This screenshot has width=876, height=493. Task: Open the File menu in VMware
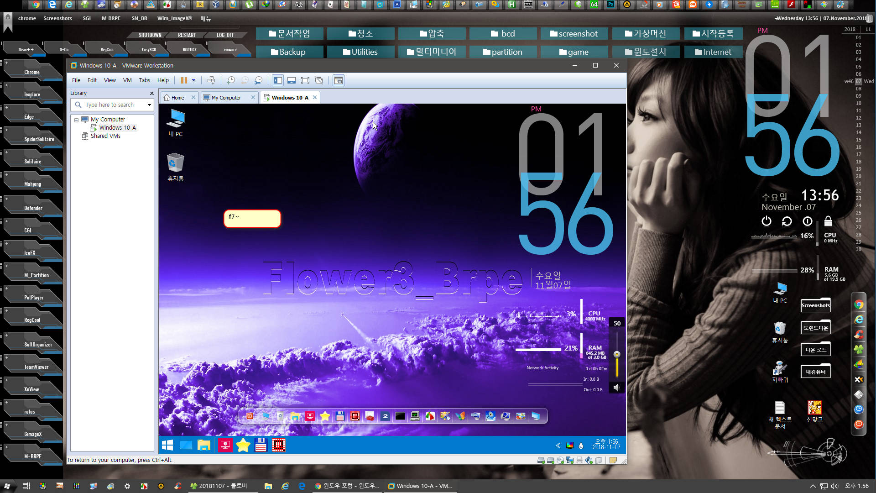(x=76, y=80)
